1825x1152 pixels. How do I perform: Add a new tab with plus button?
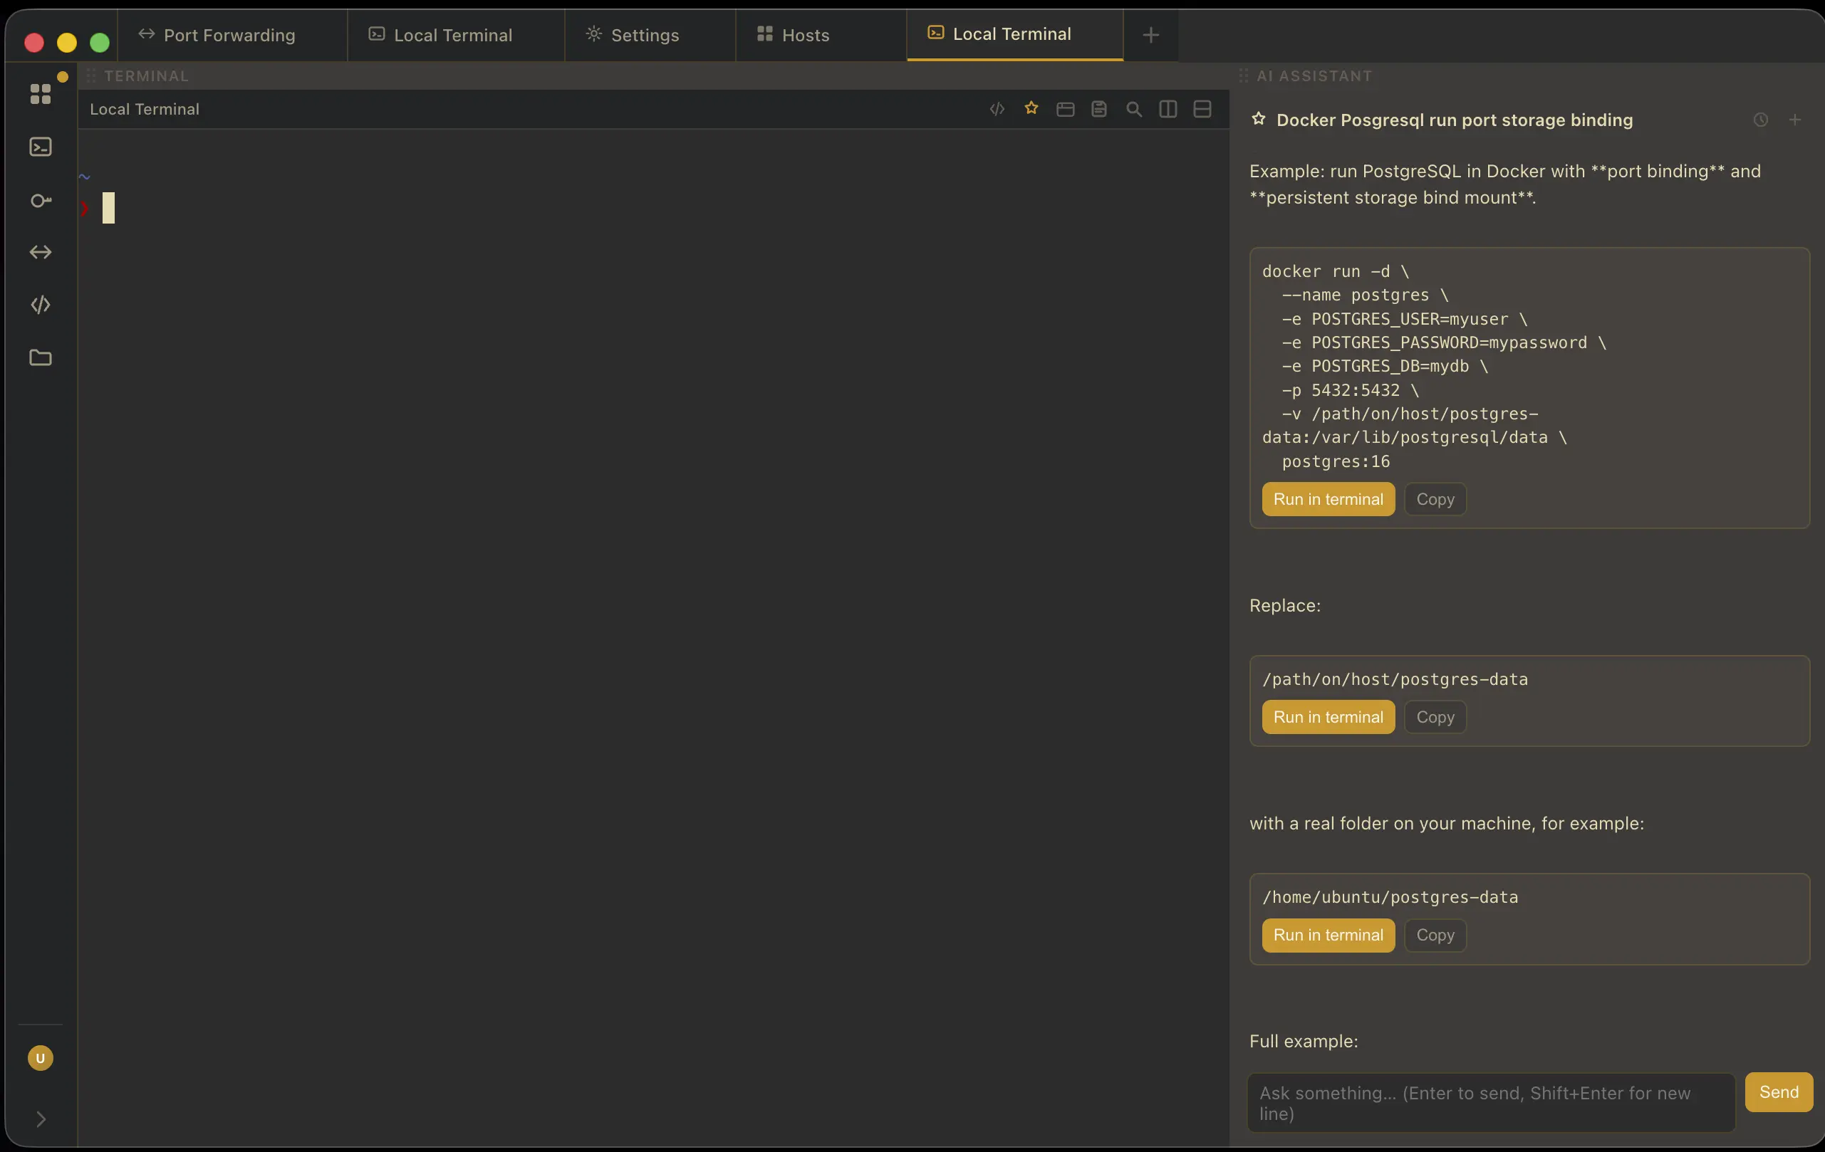tap(1150, 35)
